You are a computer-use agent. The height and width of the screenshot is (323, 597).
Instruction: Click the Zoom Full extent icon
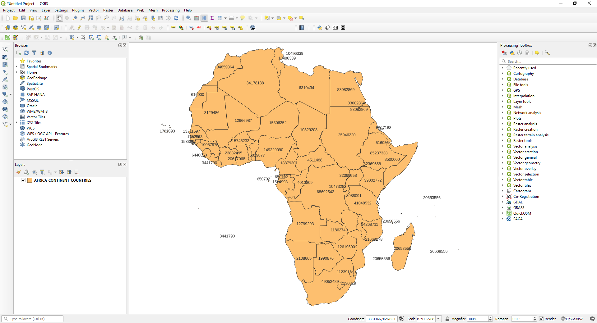point(90,18)
